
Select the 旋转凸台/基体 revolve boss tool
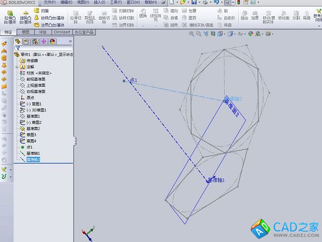point(25,15)
